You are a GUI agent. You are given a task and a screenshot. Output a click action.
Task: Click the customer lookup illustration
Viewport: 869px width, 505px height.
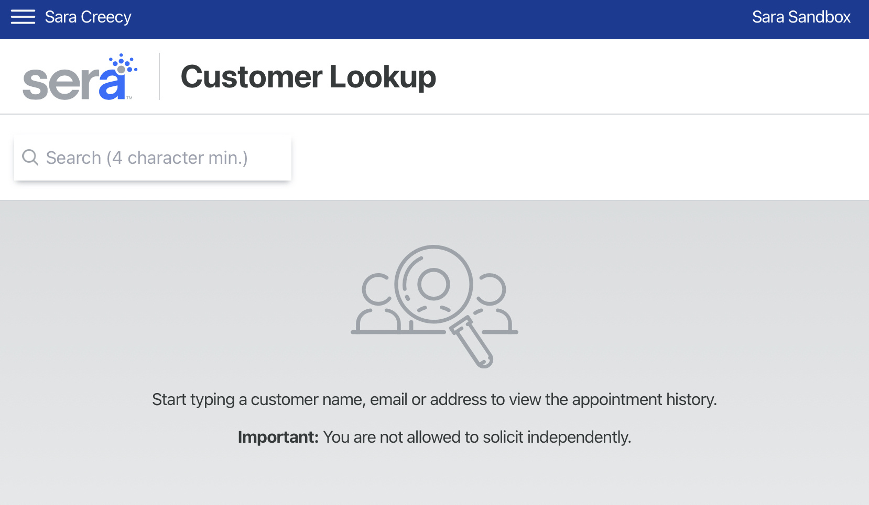click(434, 306)
